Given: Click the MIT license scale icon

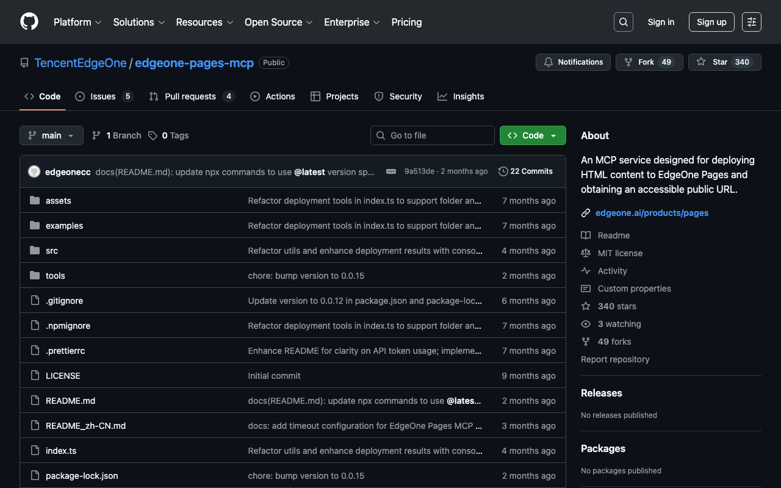Looking at the screenshot, I should pos(586,253).
